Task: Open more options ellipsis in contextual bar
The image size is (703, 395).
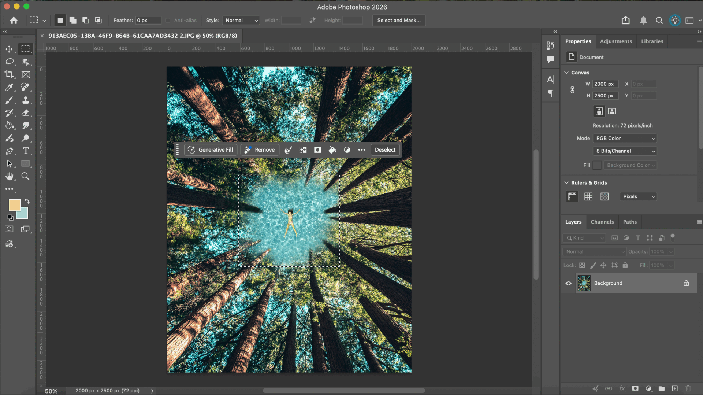Action: tap(361, 150)
